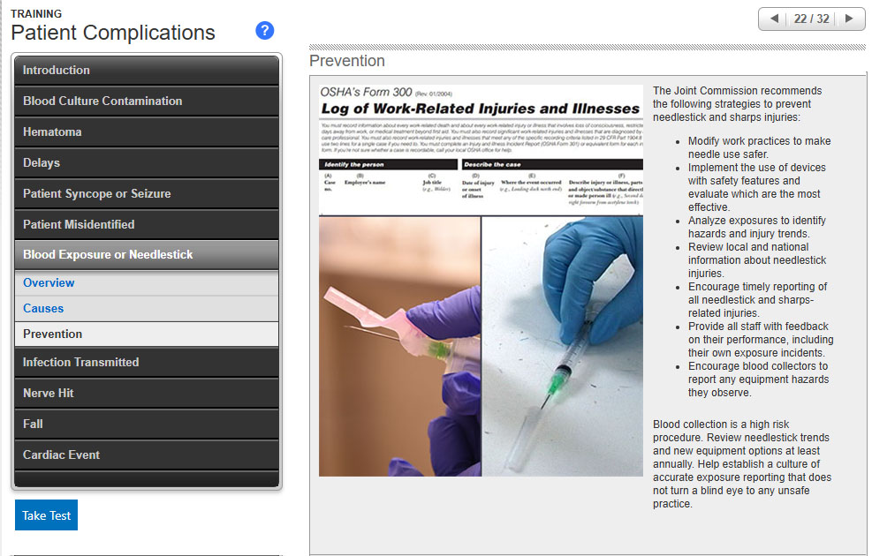Open the Fall section
This screenshot has height=556, width=872.
pos(146,425)
